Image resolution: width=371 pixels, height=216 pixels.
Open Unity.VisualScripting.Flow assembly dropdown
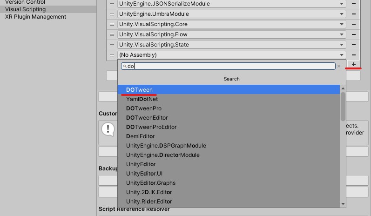[x=232, y=34]
